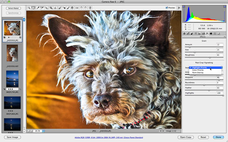Screen dimensions: 228x142
Task: Switch to the Tone Curve tab
Action: (188, 33)
